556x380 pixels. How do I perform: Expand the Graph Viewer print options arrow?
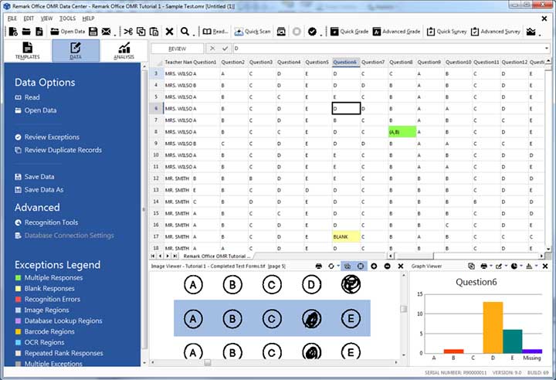coord(491,266)
